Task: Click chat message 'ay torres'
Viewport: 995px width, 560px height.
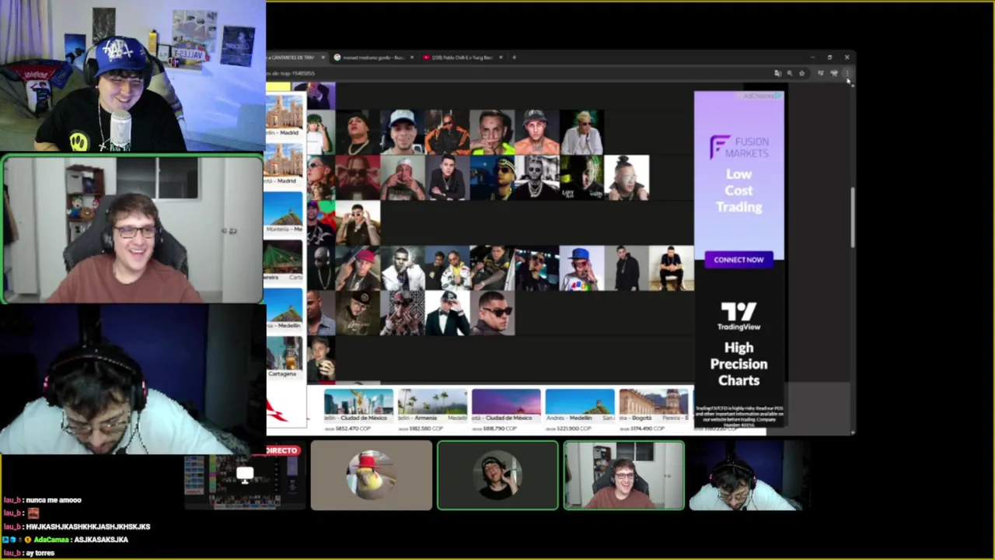Action: tap(40, 552)
